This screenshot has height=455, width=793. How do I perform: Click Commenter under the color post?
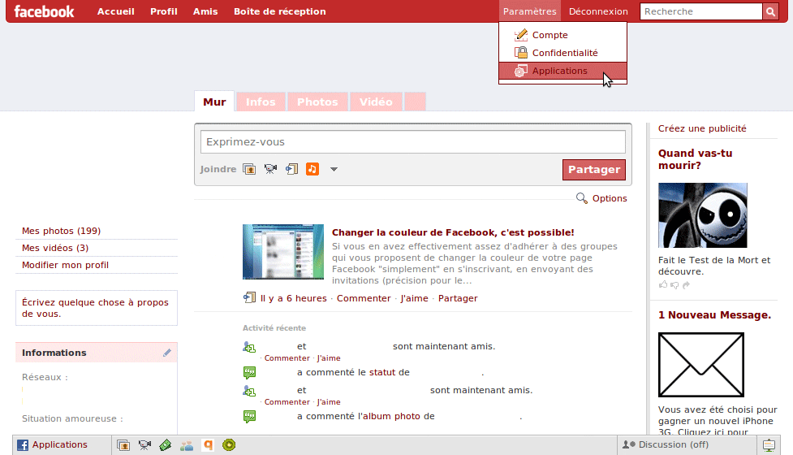pyautogui.click(x=364, y=298)
